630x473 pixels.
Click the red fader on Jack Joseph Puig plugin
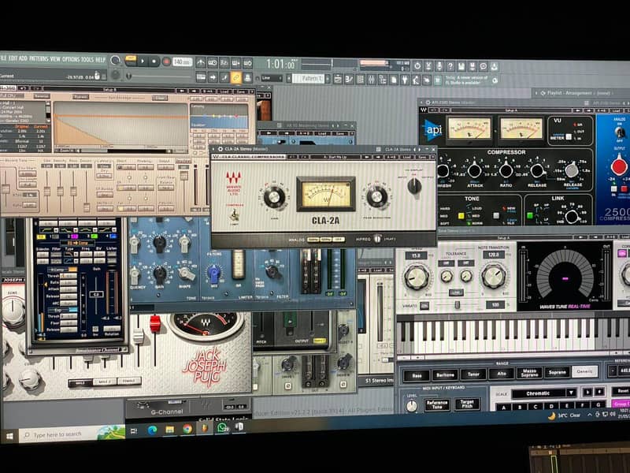click(x=155, y=324)
